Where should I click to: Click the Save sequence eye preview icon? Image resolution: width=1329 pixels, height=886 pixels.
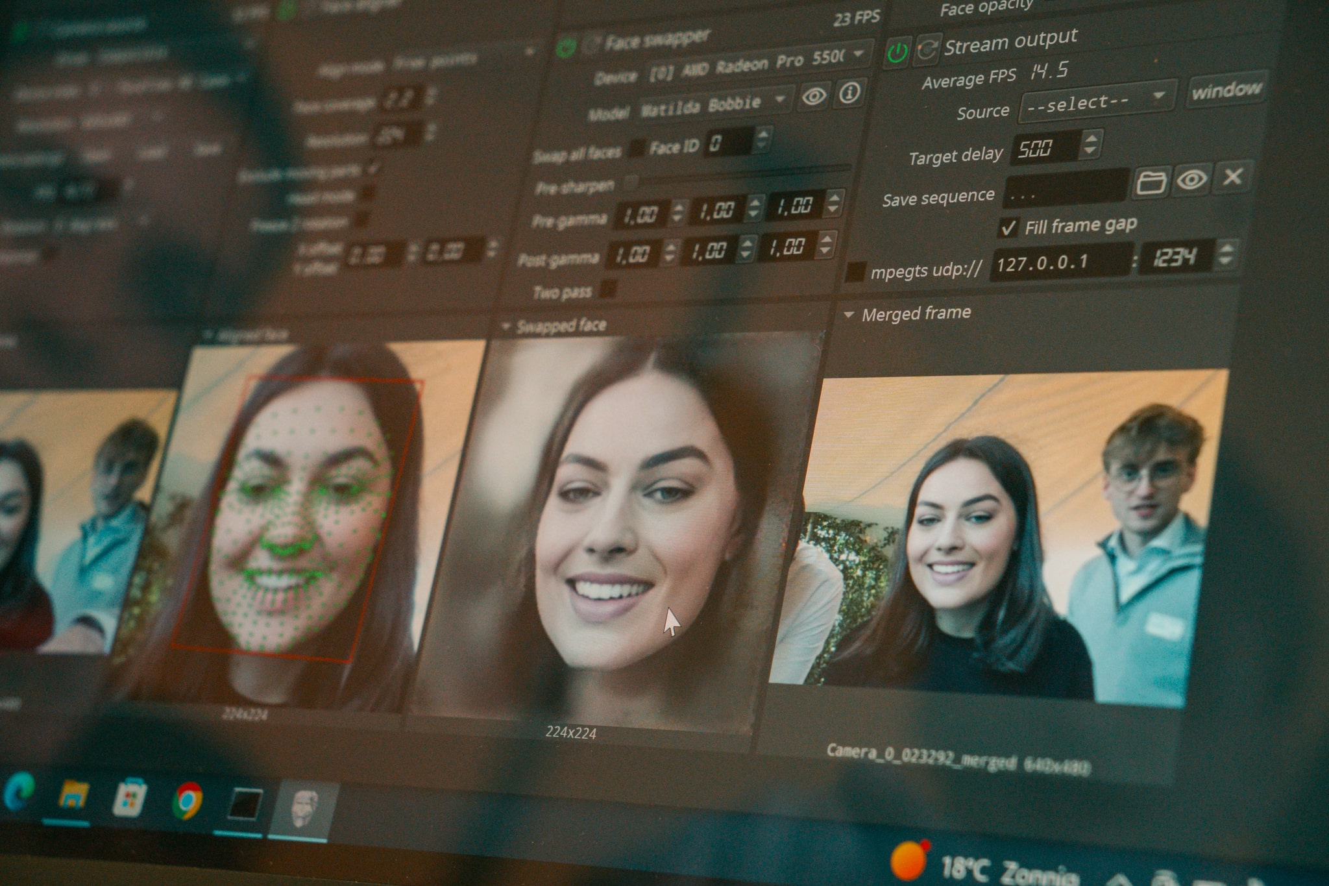(1192, 179)
